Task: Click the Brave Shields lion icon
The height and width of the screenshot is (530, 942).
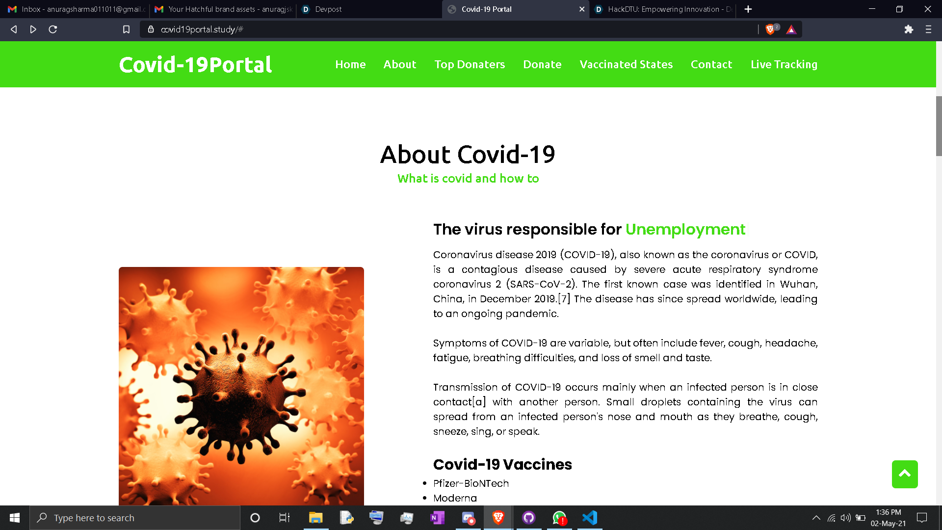Action: point(770,29)
